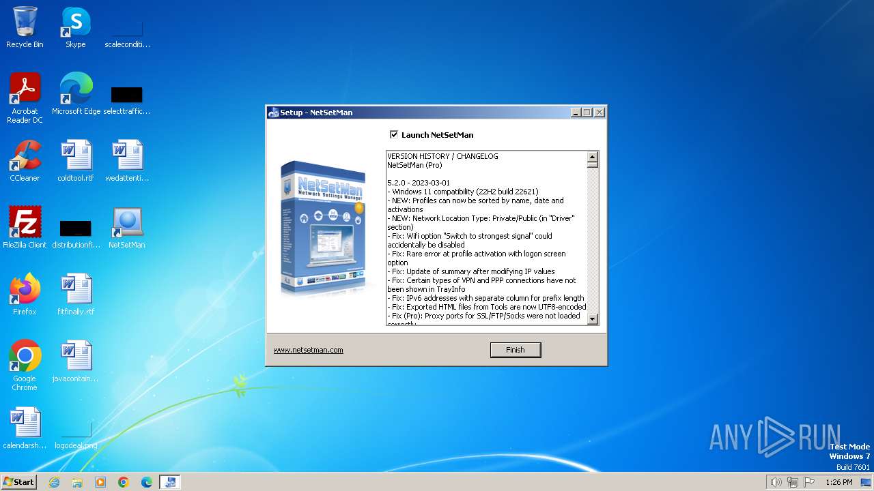Click the volume speaker tray icon
Viewport: 874px width, 491px height.
776,482
